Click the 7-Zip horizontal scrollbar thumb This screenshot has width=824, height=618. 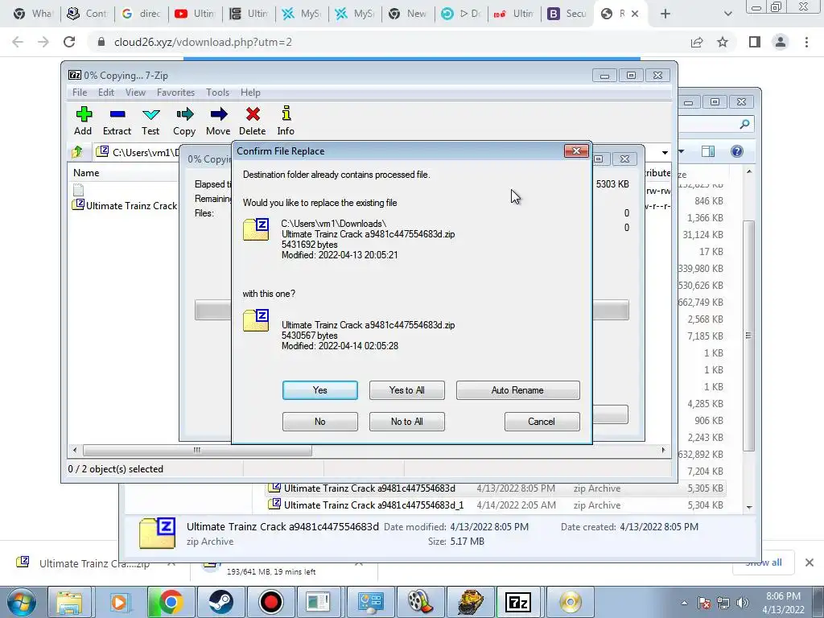coord(197,451)
